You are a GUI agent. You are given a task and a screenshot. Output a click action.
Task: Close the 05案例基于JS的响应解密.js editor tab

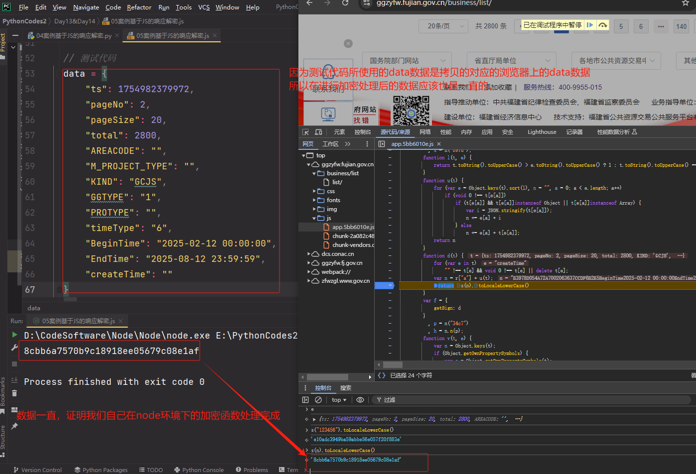[215, 35]
